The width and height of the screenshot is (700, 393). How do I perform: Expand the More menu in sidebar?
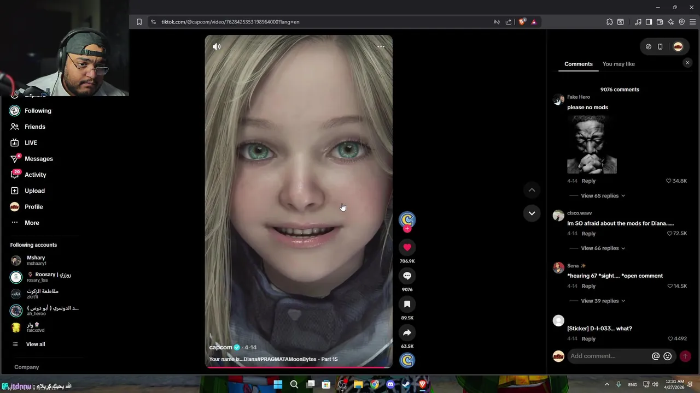(x=32, y=223)
